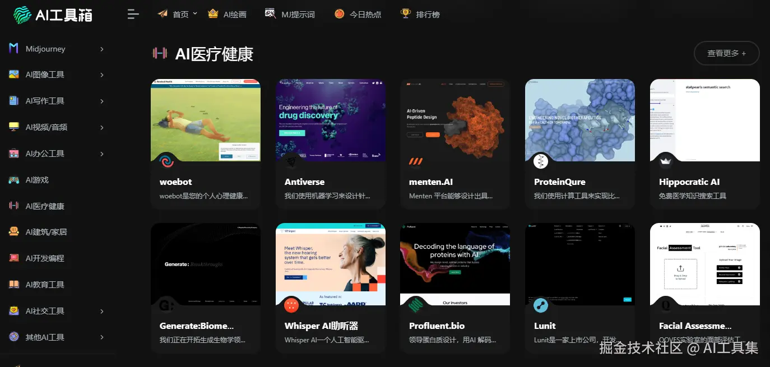Click the woebot round logo badge
This screenshot has width=770, height=367.
coord(166,161)
